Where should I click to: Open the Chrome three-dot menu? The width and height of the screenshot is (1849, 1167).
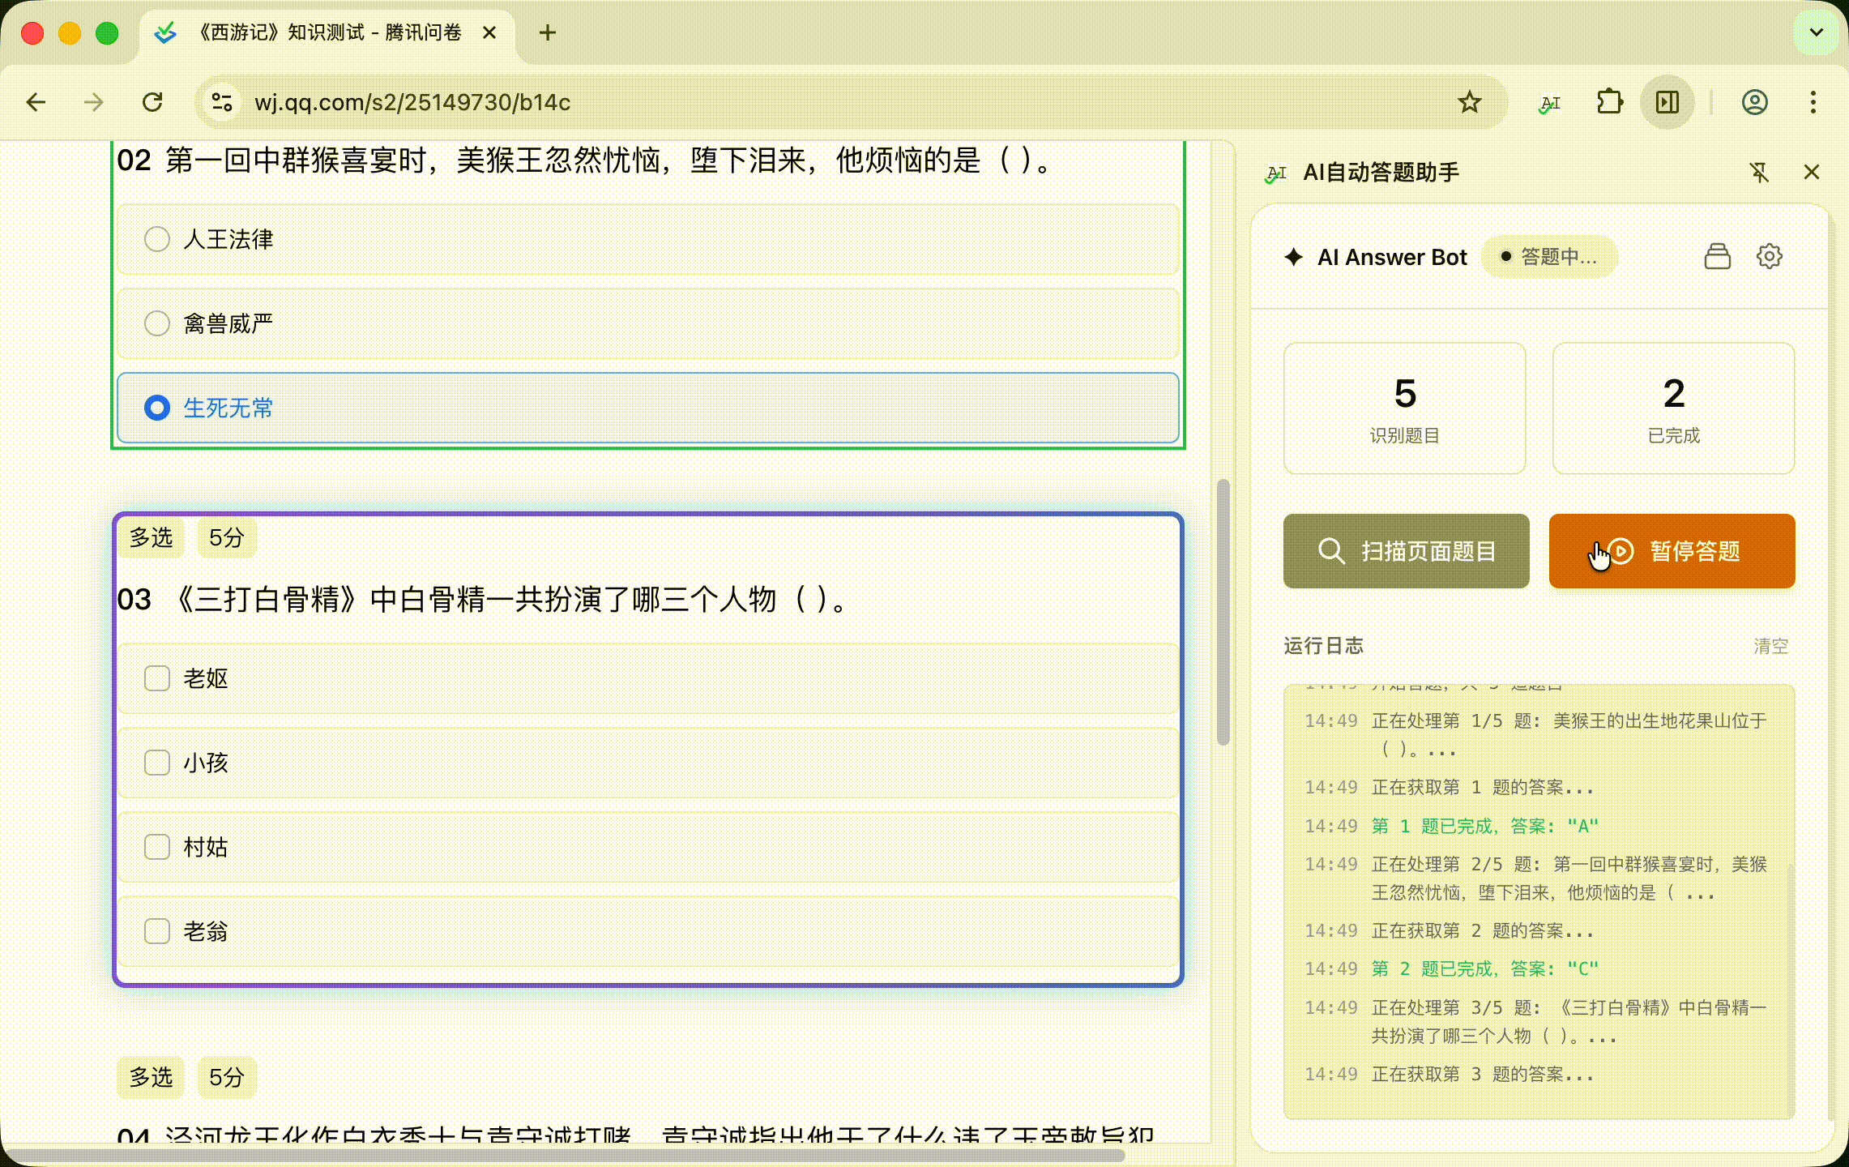click(x=1813, y=102)
